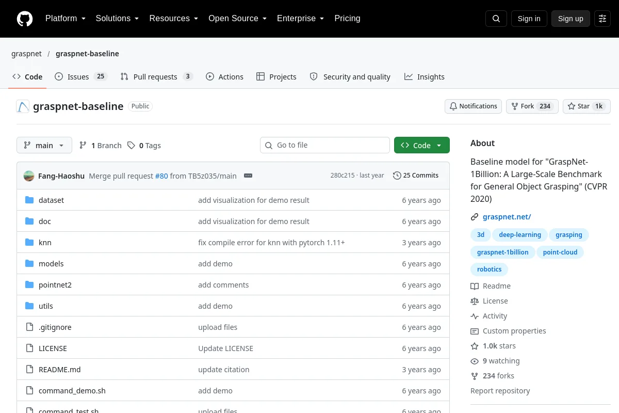Select the robotics topic tag
Viewport: 619px width, 413px height.
click(x=489, y=269)
